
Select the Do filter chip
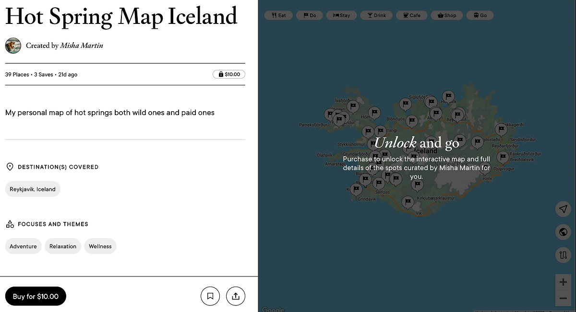(309, 15)
